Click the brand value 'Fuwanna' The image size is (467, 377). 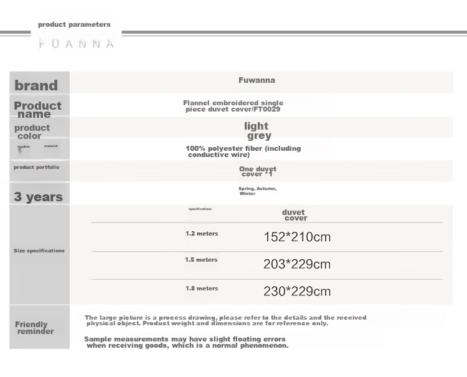click(257, 80)
